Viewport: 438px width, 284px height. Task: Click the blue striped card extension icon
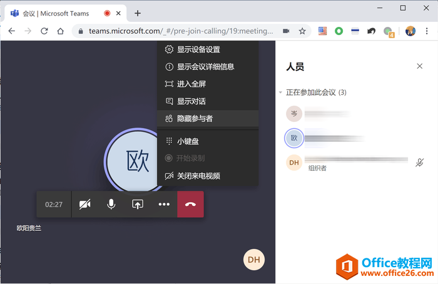pos(355,31)
